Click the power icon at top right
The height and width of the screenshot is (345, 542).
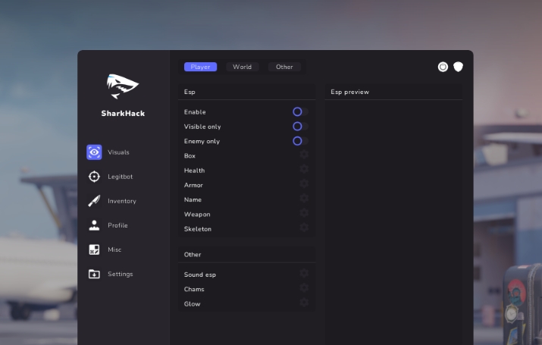[x=443, y=67]
